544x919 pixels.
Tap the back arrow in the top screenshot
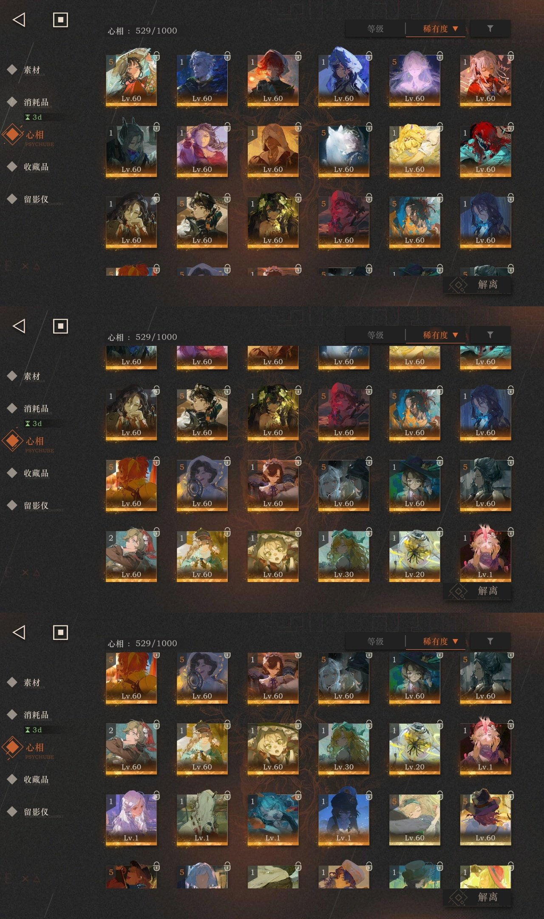click(19, 20)
